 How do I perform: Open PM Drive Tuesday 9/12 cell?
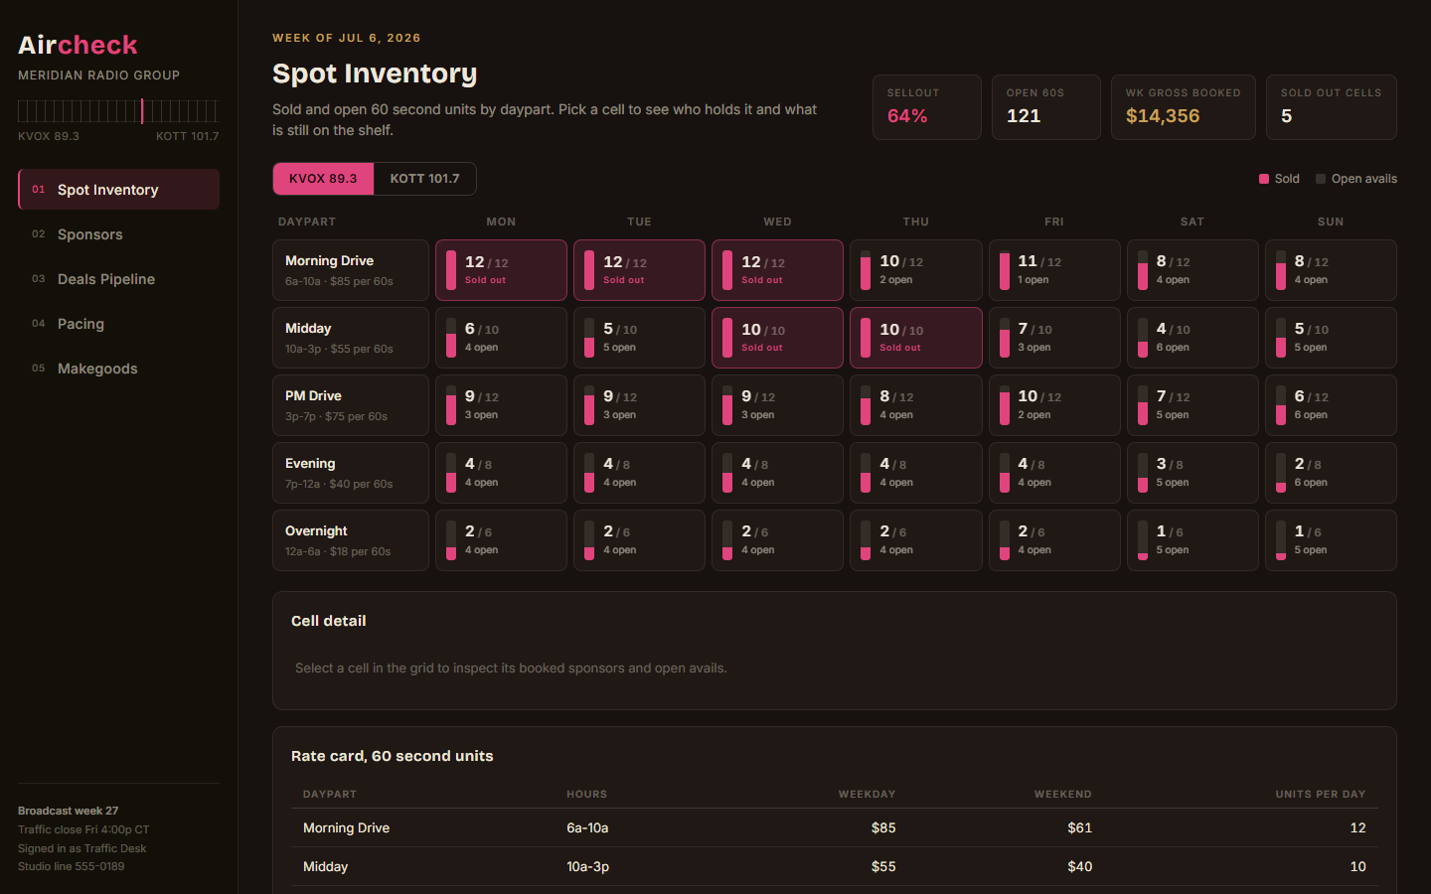[x=639, y=405]
